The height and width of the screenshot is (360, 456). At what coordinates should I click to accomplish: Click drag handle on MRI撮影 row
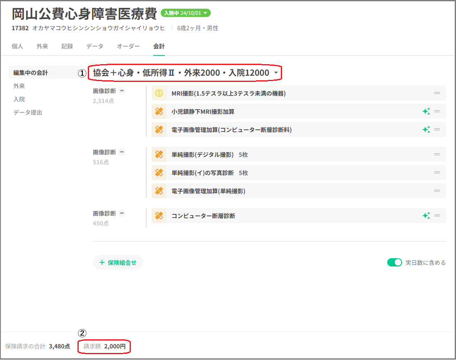[x=437, y=93]
